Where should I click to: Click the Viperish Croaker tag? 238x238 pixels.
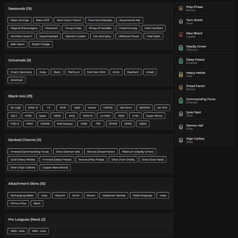(x=75, y=36)
